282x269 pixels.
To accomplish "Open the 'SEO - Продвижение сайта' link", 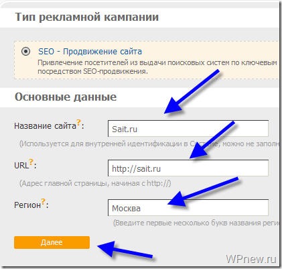I will 90,52.
